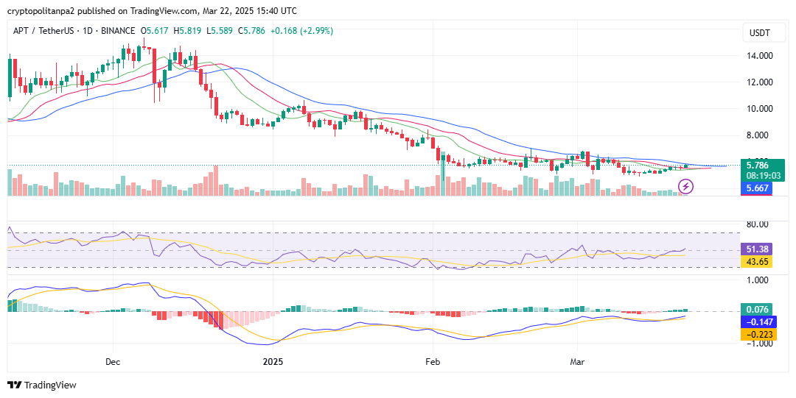Click the 8.000 price axis label
Image resolution: width=796 pixels, height=398 pixels.
pos(759,135)
